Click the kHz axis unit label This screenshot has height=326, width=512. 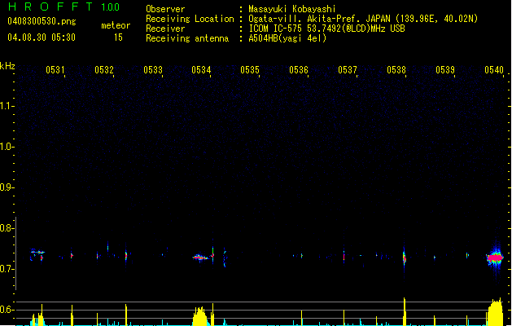click(x=7, y=66)
